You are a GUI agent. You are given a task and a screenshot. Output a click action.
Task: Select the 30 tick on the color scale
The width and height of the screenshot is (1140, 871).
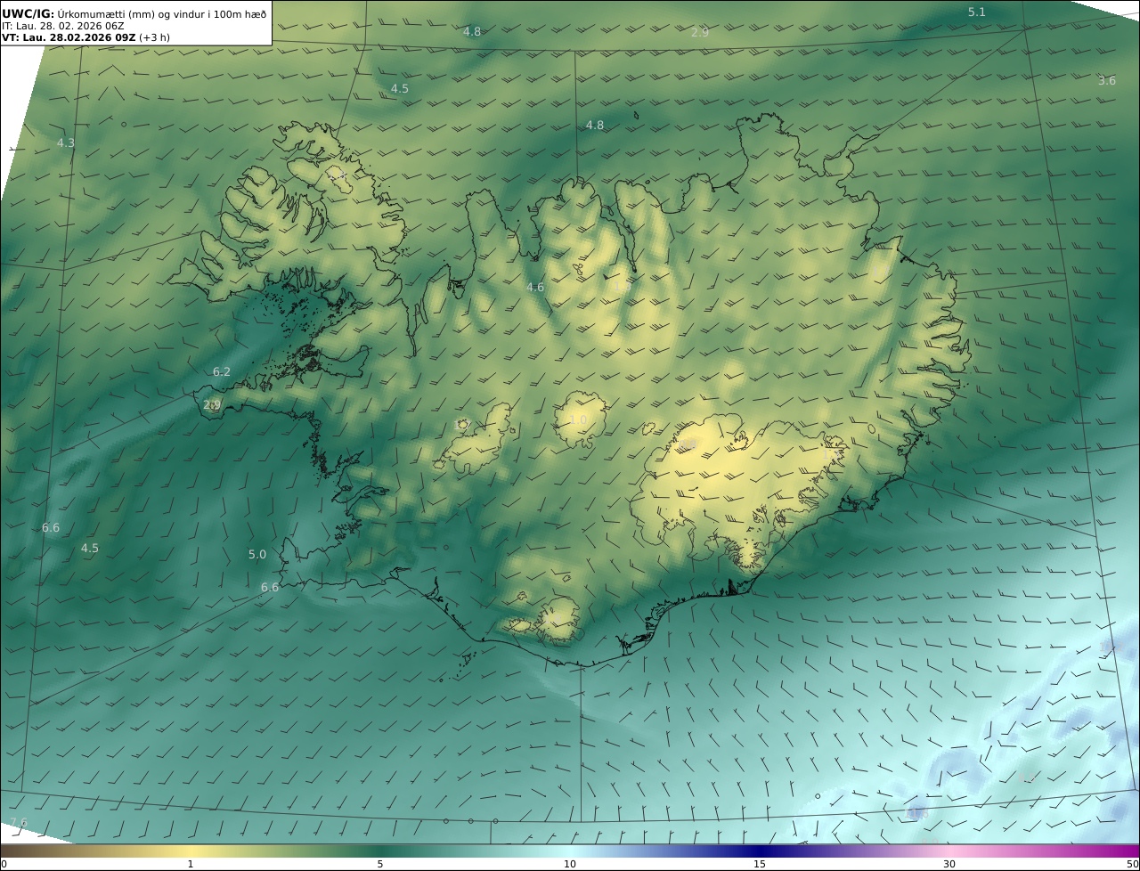[949, 864]
